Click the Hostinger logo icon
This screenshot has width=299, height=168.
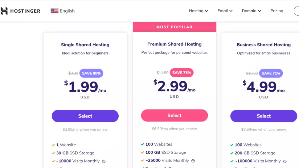pos(4,11)
